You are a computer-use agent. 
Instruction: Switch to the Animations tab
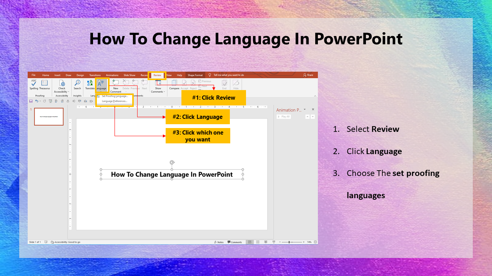[112, 75]
